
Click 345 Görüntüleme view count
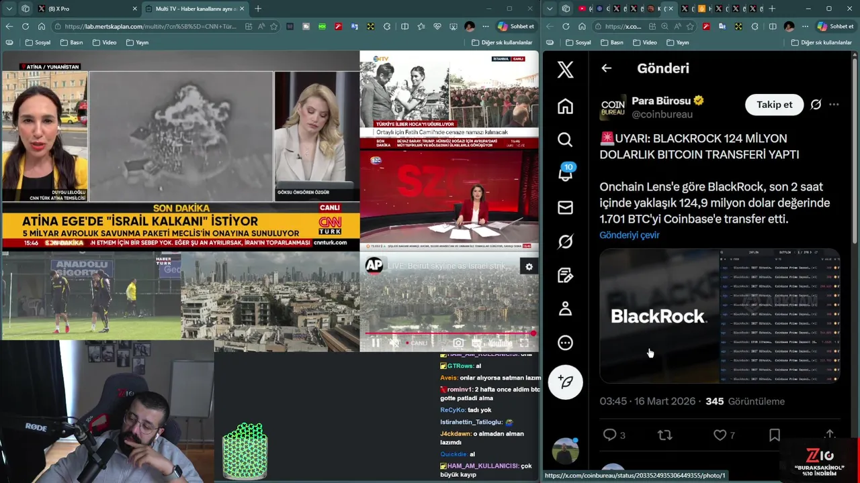point(745,401)
